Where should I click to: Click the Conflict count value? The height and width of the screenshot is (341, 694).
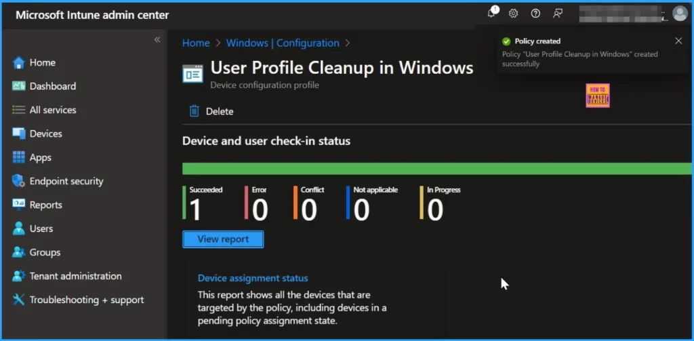point(309,209)
